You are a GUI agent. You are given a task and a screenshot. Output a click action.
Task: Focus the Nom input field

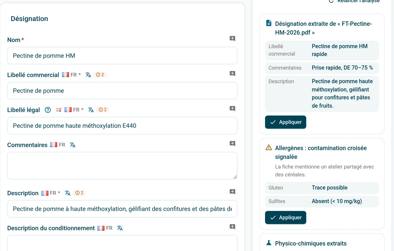tap(122, 56)
